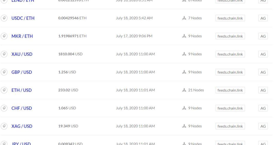The height and width of the screenshot is (145, 278).
Task: Click the AG badge in XAU / USD row
Action: [x=263, y=54]
